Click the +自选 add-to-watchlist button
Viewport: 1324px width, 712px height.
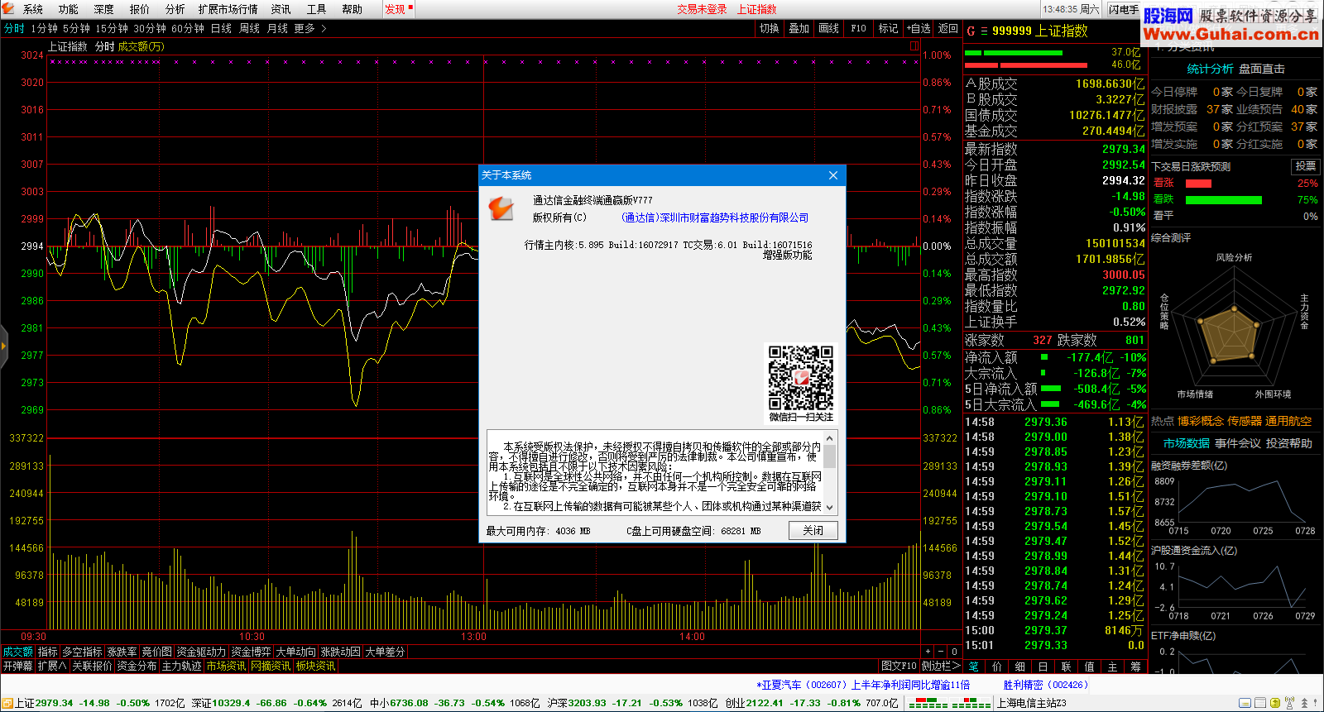919,28
